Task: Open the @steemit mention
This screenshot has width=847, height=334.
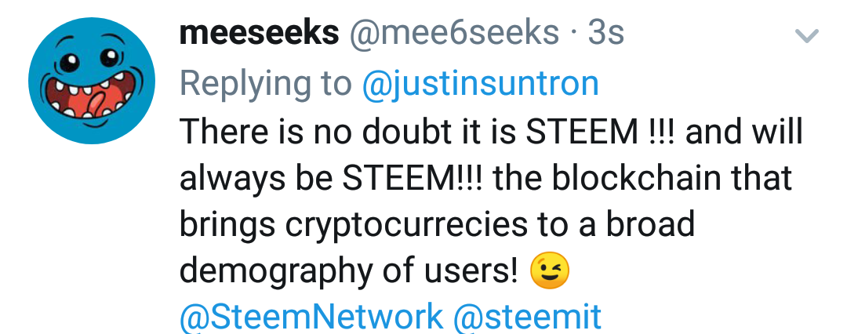Action: click(528, 318)
